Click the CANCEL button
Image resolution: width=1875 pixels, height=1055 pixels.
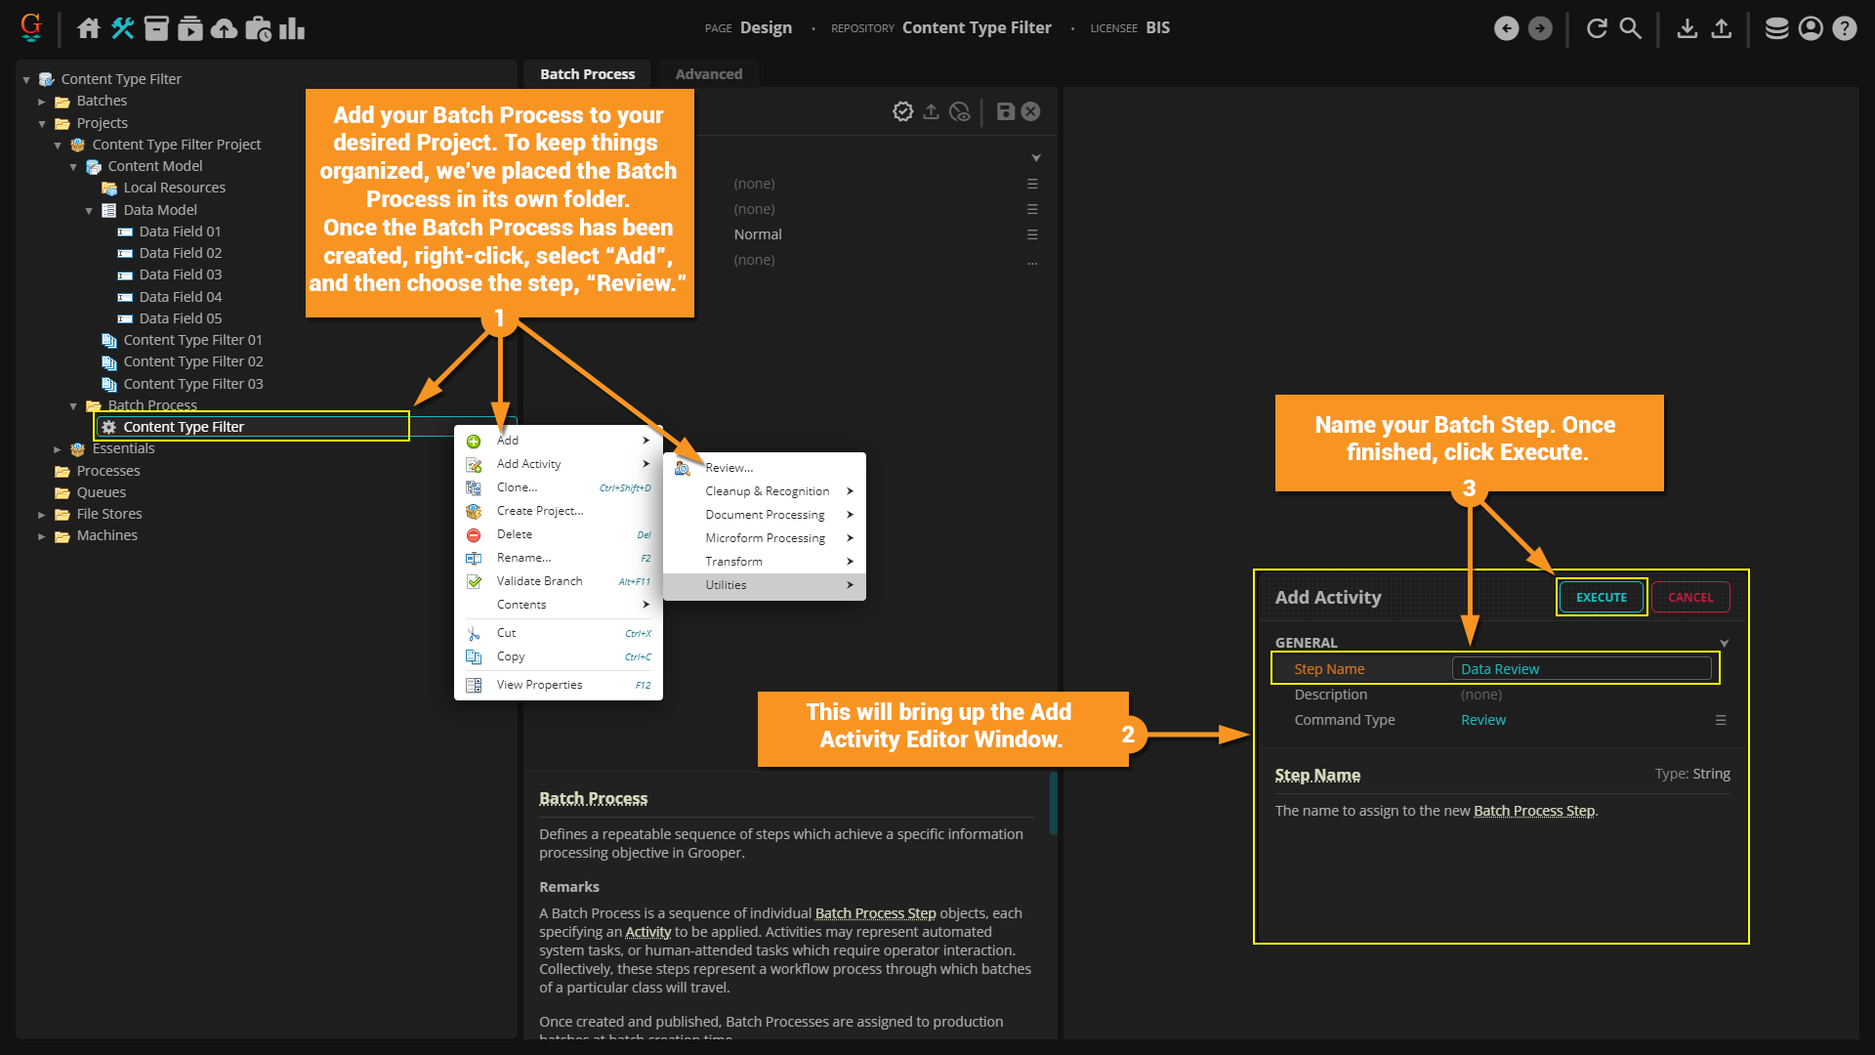(x=1690, y=598)
